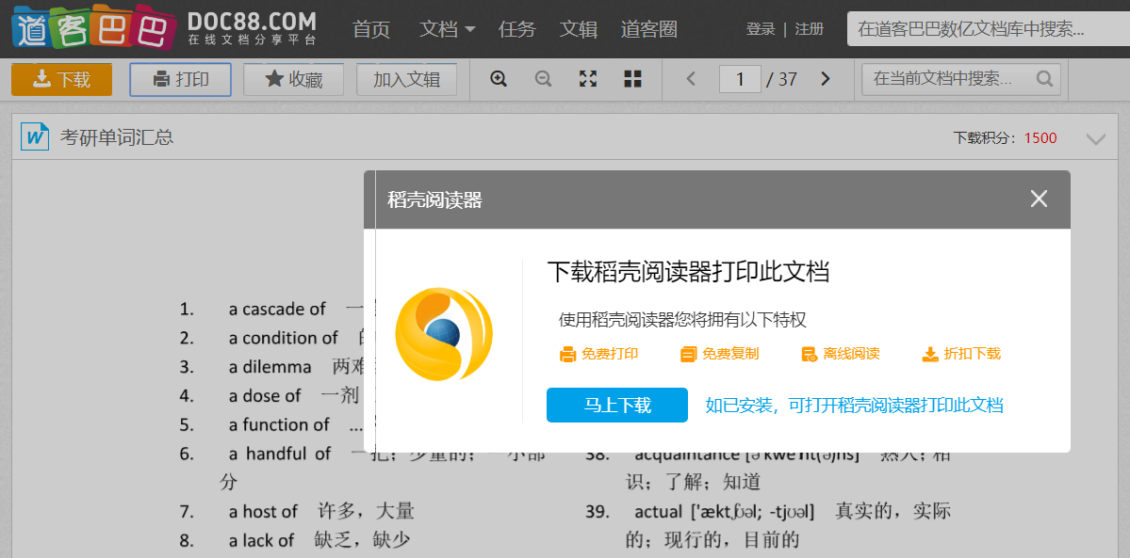
Task: Click the text 'a lack of'
Action: 262,541
